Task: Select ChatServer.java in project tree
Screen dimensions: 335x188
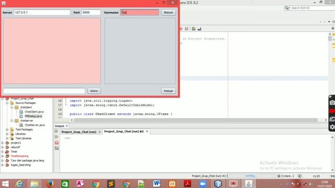Action: click(x=35, y=125)
